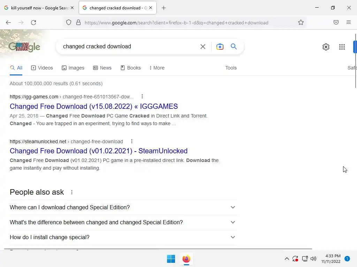Select the All results tab
The image size is (357, 267).
click(x=16, y=68)
